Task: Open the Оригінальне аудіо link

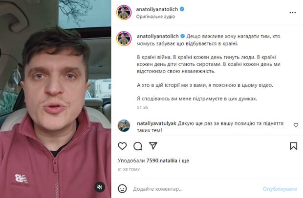Action: (x=155, y=17)
